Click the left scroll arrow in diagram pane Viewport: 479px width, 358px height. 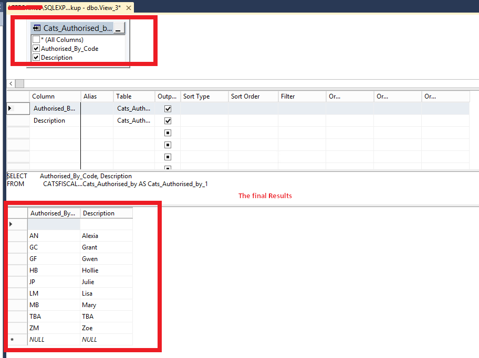(11, 84)
